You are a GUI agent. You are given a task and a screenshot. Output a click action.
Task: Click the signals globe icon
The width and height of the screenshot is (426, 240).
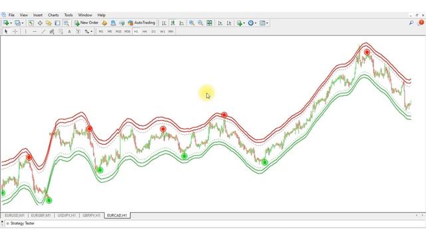click(122, 23)
